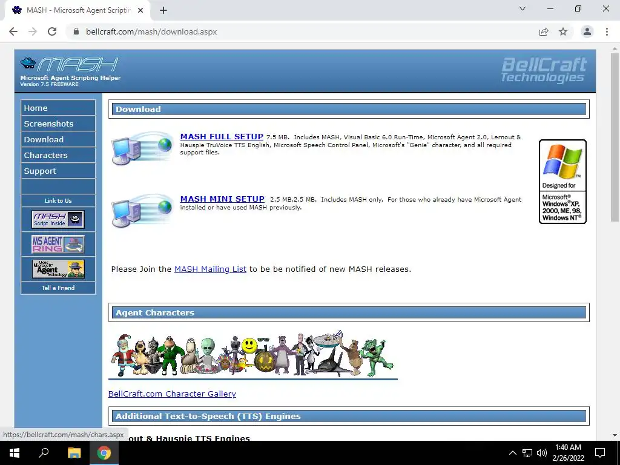Open Download in the sidebar menu

point(58,139)
